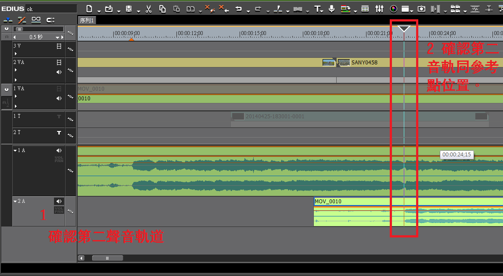The height and width of the screenshot is (276, 503).
Task: Mute audio on the 2 A track
Action: (x=59, y=201)
